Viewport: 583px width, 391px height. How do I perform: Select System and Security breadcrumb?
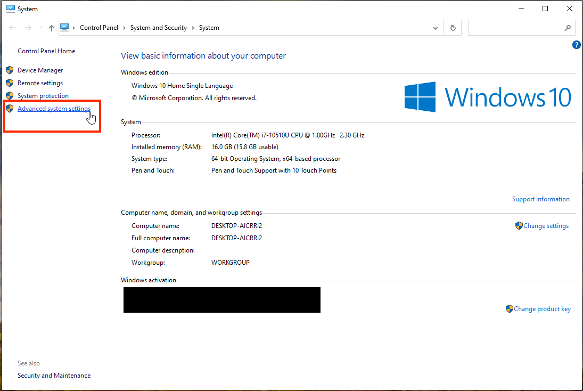tap(158, 28)
